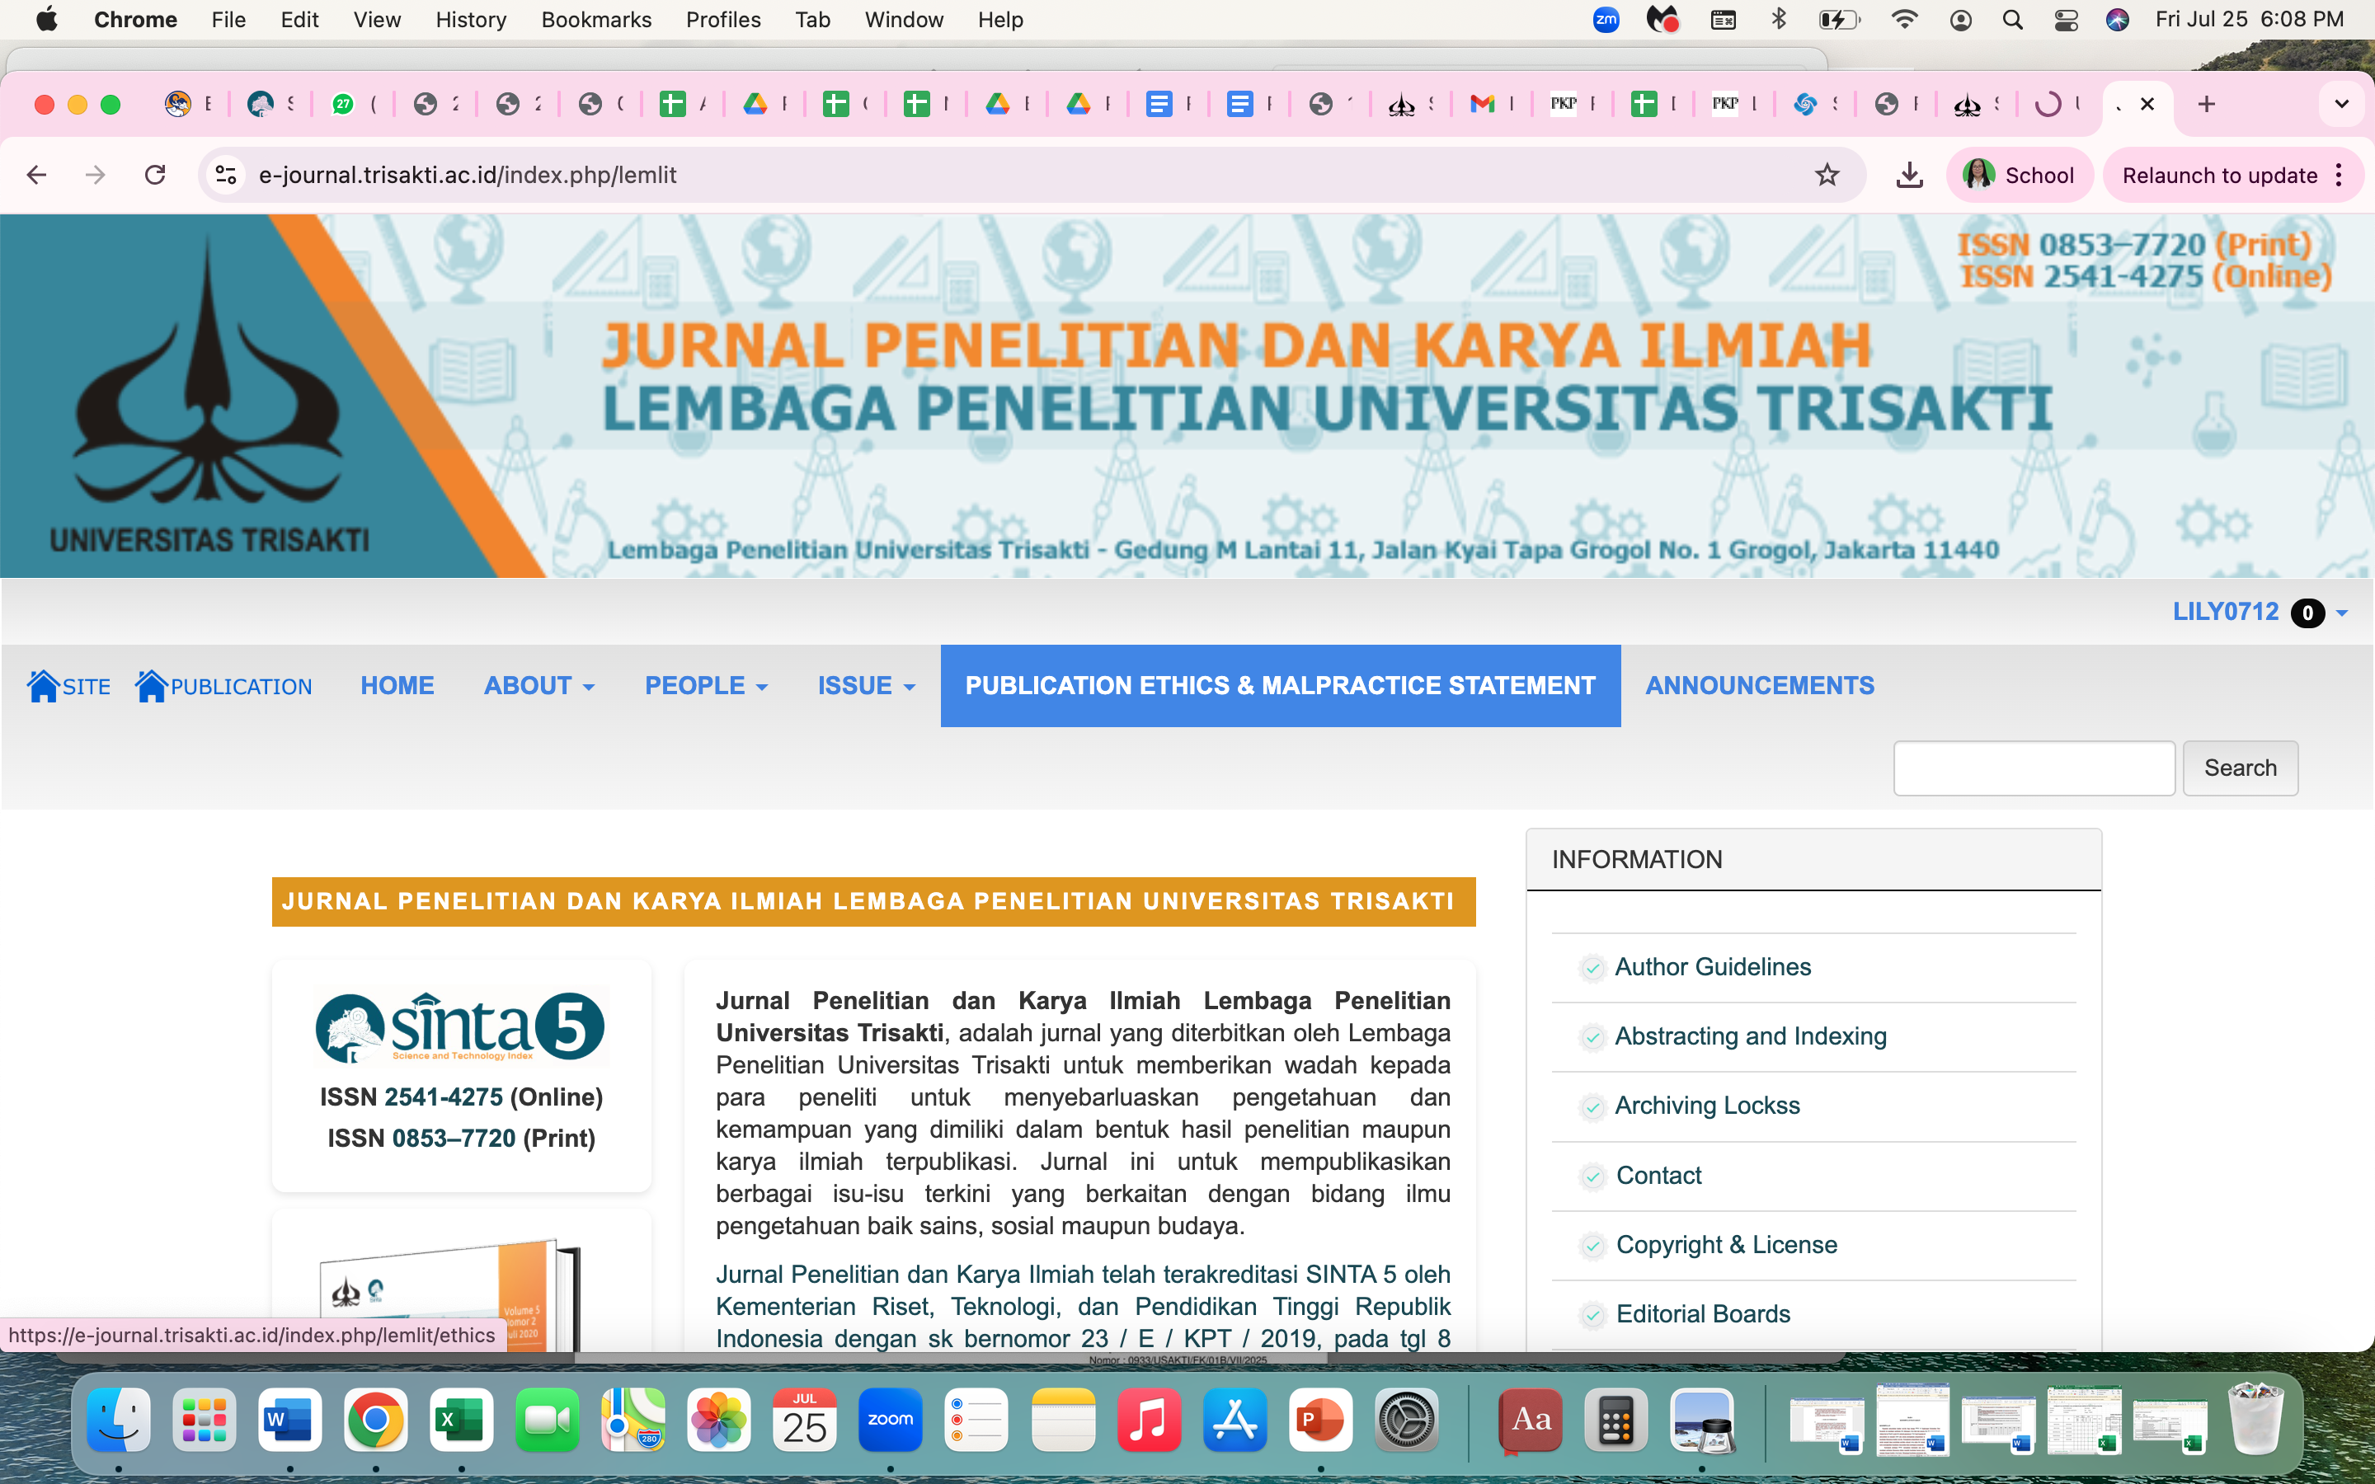Viewport: 2375px width, 1484px height.
Task: Open the tab search chevron
Action: 2340,104
